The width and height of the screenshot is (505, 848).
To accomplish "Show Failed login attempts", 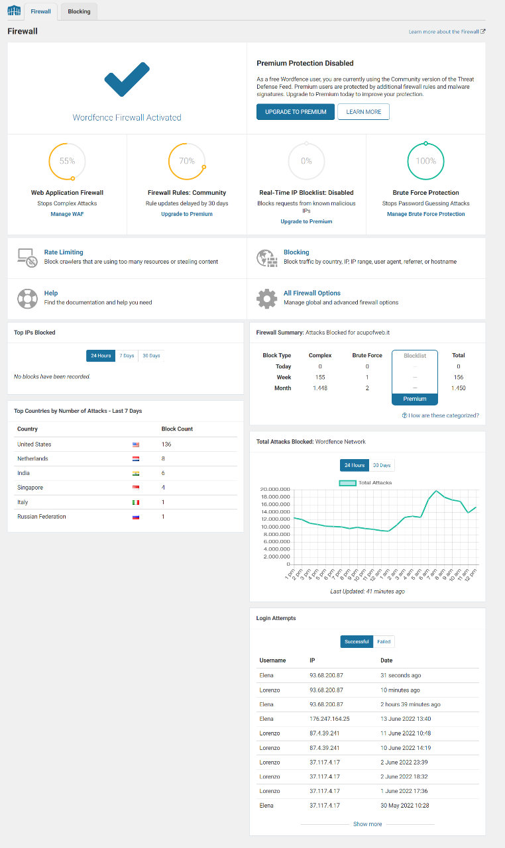I will click(384, 641).
